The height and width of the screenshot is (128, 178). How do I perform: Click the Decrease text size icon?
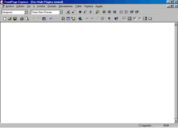click(73, 12)
